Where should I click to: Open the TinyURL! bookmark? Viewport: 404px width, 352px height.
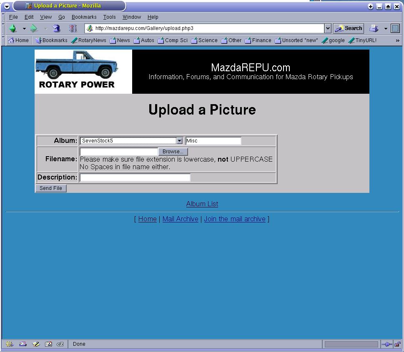point(362,40)
